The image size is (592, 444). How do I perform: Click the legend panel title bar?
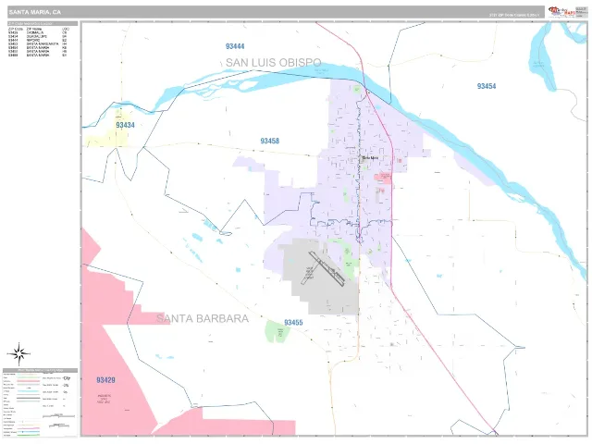(41, 370)
